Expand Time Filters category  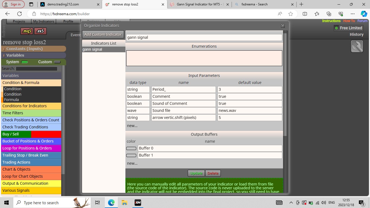31,113
